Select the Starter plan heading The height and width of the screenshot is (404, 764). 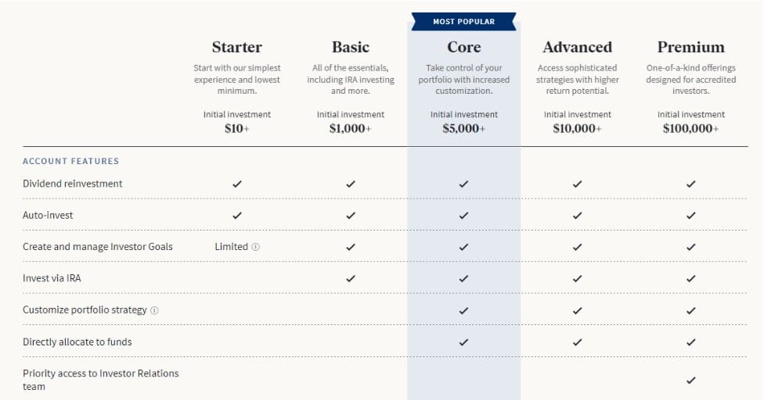(237, 47)
